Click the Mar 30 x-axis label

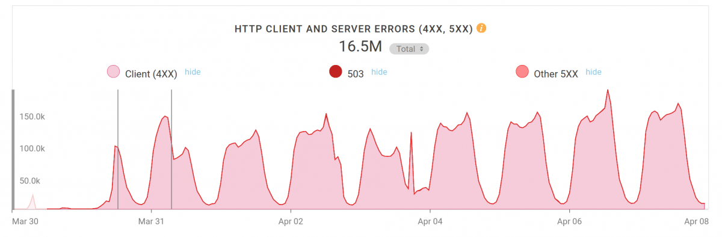25,221
